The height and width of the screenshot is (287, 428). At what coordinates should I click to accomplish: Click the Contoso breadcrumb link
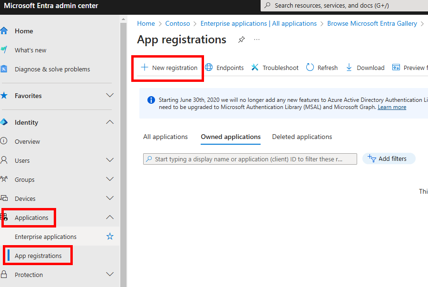[x=177, y=23]
